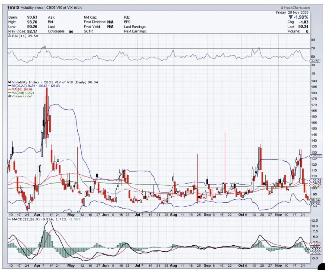
Task: Click the small chart icon before RSI(14)
Action: click(x=10, y=36)
